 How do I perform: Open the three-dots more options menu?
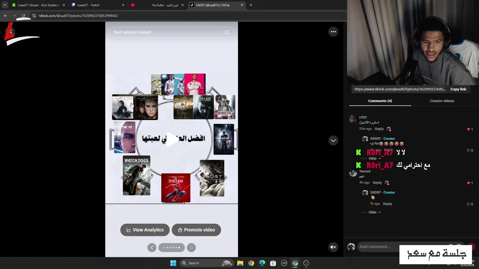[x=333, y=32]
